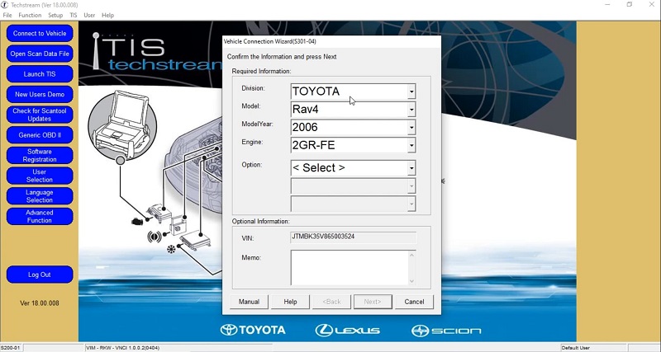Click inside the Memo text box

(x=349, y=267)
